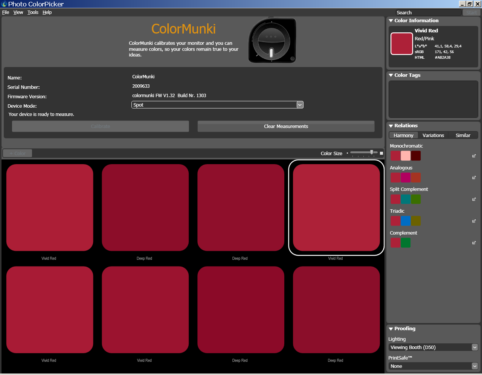Open Analogous harmony pop-out icon

pos(474,178)
